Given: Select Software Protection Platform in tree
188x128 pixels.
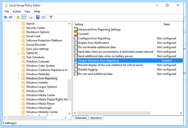Looking at the screenshot, I should pos(44,40).
